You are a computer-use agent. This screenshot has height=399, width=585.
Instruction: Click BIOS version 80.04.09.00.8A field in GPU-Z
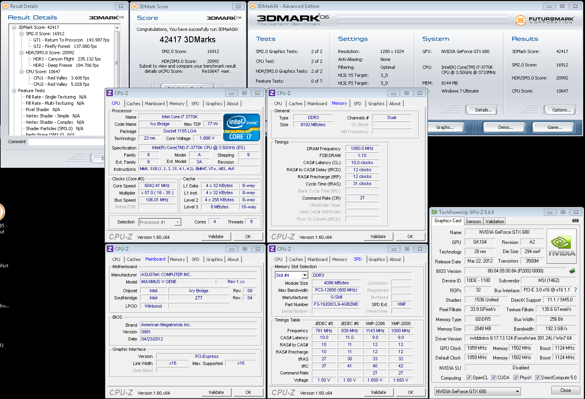pyautogui.click(x=515, y=271)
